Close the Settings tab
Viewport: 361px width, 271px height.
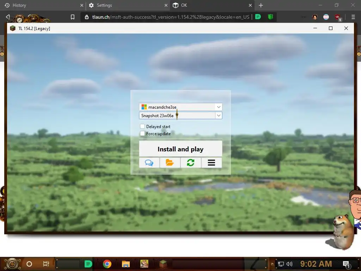coord(166,5)
